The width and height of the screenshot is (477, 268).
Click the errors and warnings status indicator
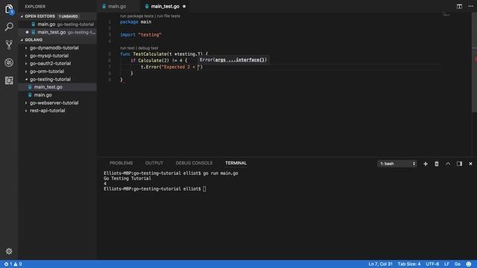point(13,264)
